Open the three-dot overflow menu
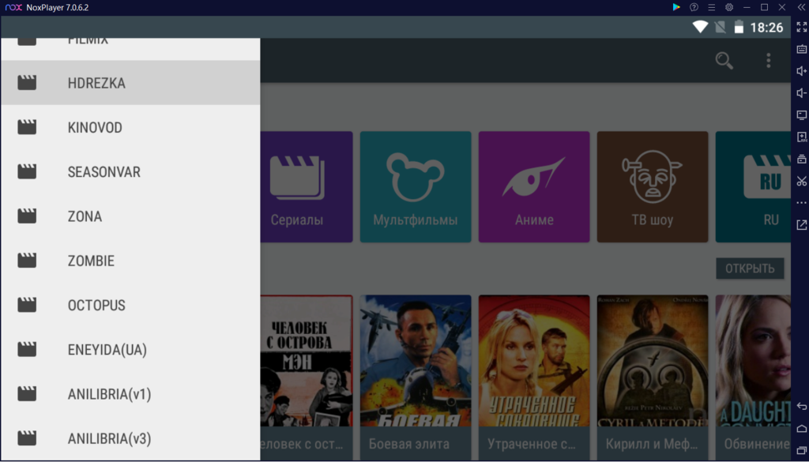 (x=768, y=60)
